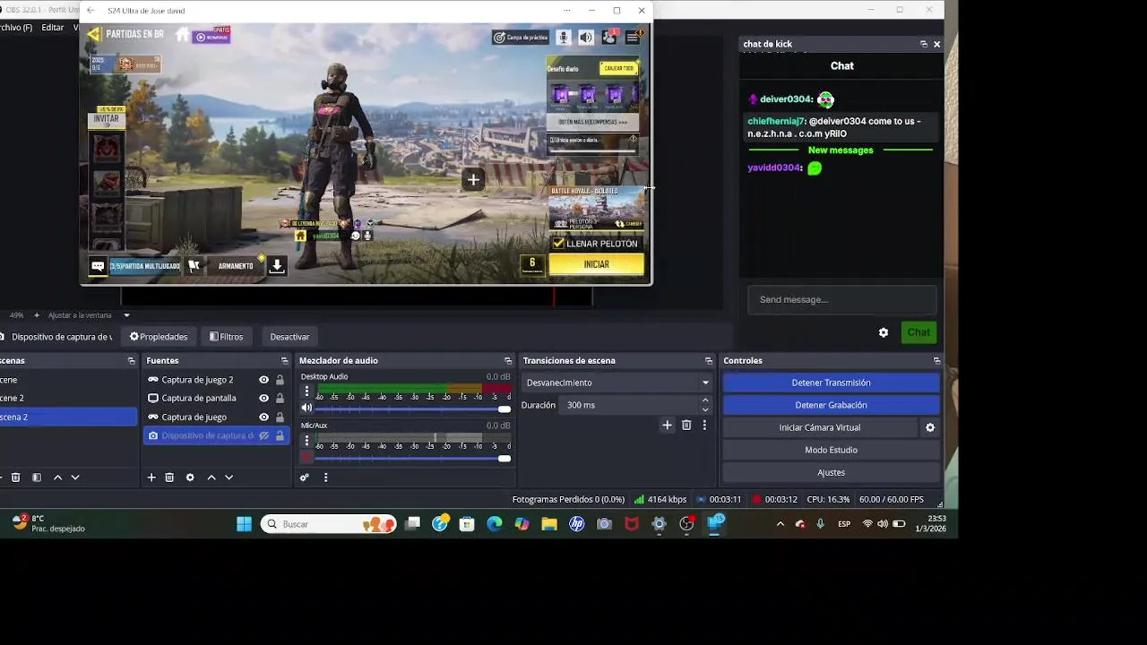1147x645 pixels.
Task: Open the in-game chat bubble icon
Action: (x=98, y=266)
